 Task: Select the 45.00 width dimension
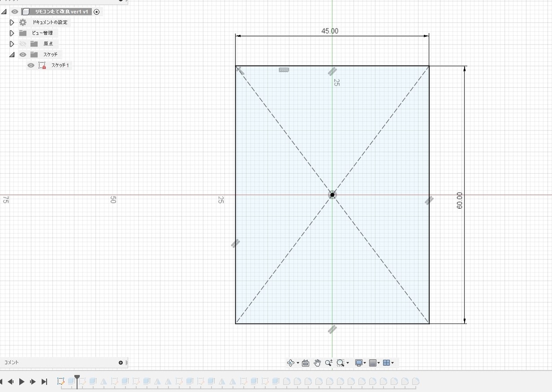(x=330, y=31)
